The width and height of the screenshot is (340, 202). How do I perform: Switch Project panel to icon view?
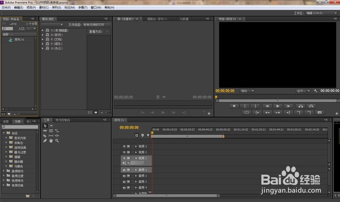[9, 114]
